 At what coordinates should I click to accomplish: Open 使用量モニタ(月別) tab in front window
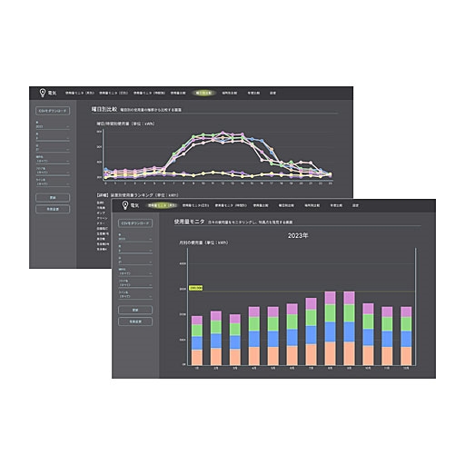(x=162, y=205)
